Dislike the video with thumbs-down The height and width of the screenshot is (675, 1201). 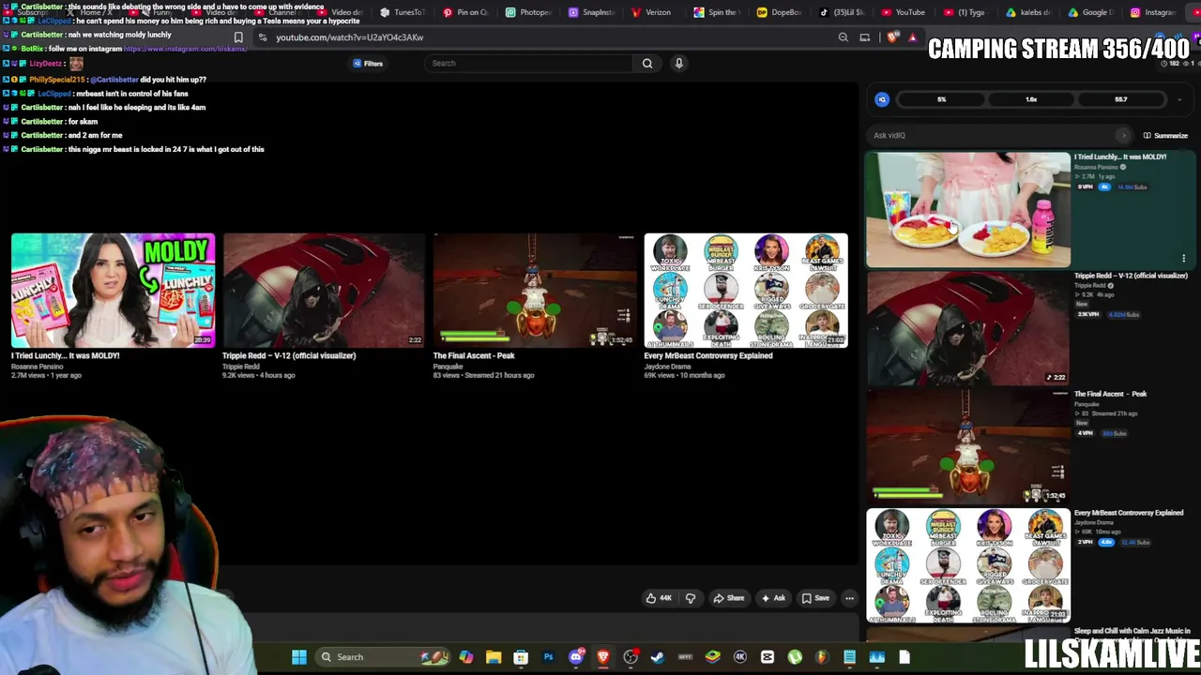point(691,598)
